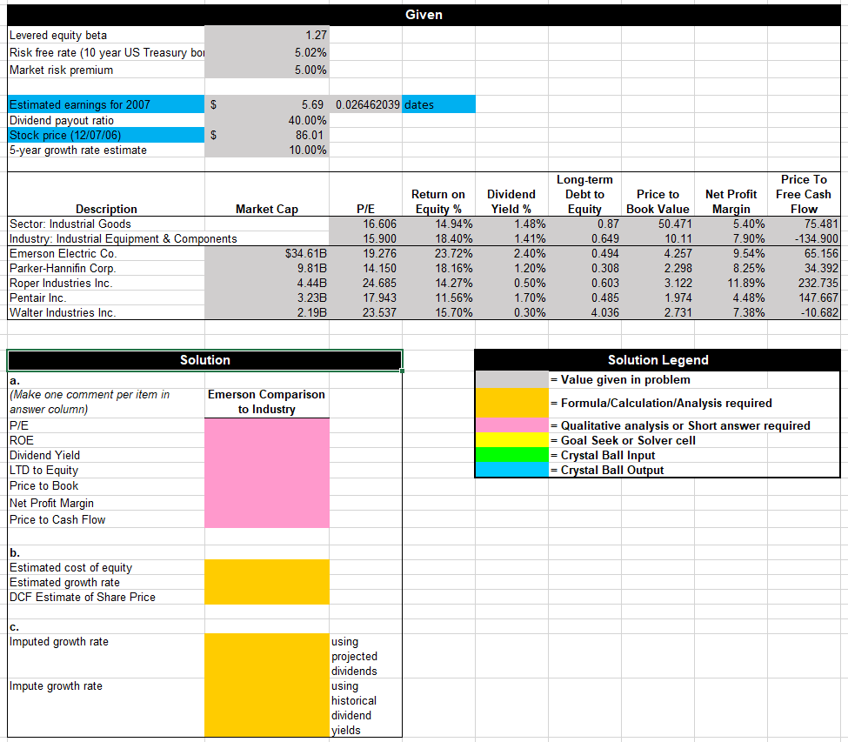This screenshot has height=742, width=848.
Task: Select the yellow DCF Estimate of Share Price cell
Action: coord(266,597)
